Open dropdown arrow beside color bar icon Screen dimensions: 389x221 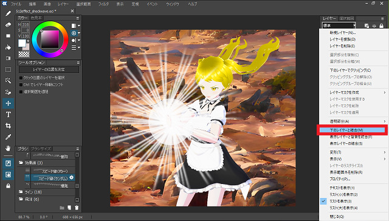coord(79,25)
